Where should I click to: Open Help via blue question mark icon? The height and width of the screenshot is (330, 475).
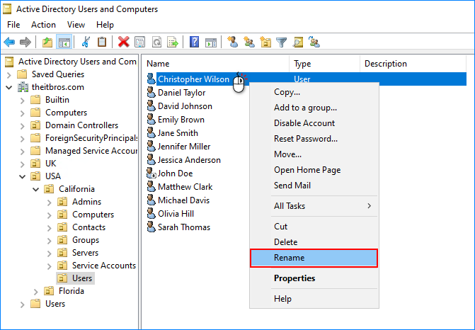[194, 42]
